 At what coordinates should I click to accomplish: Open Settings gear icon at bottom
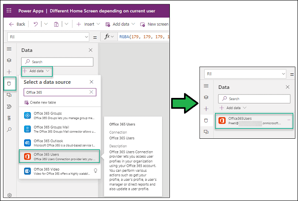[x=9, y=195]
